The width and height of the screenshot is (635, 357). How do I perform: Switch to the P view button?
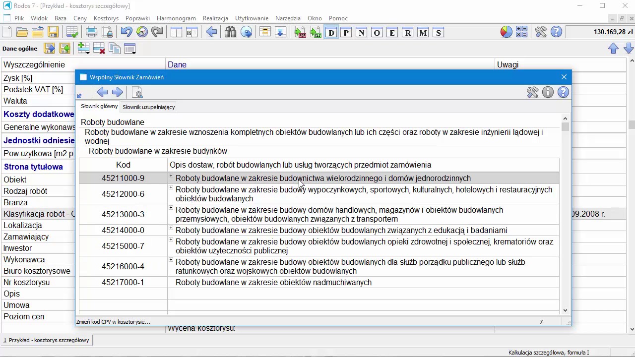[x=346, y=33]
